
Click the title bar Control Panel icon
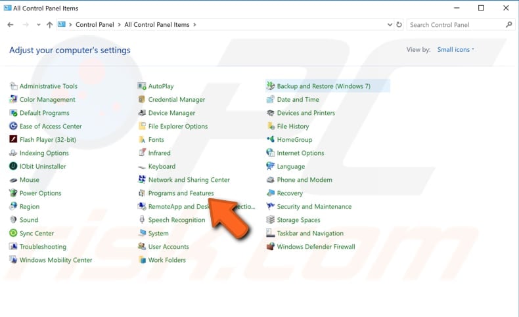click(7, 8)
